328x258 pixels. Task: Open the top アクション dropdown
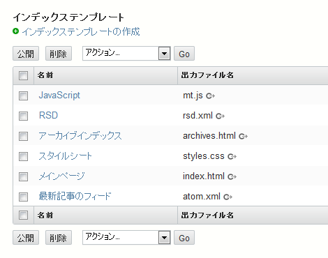[126, 54]
